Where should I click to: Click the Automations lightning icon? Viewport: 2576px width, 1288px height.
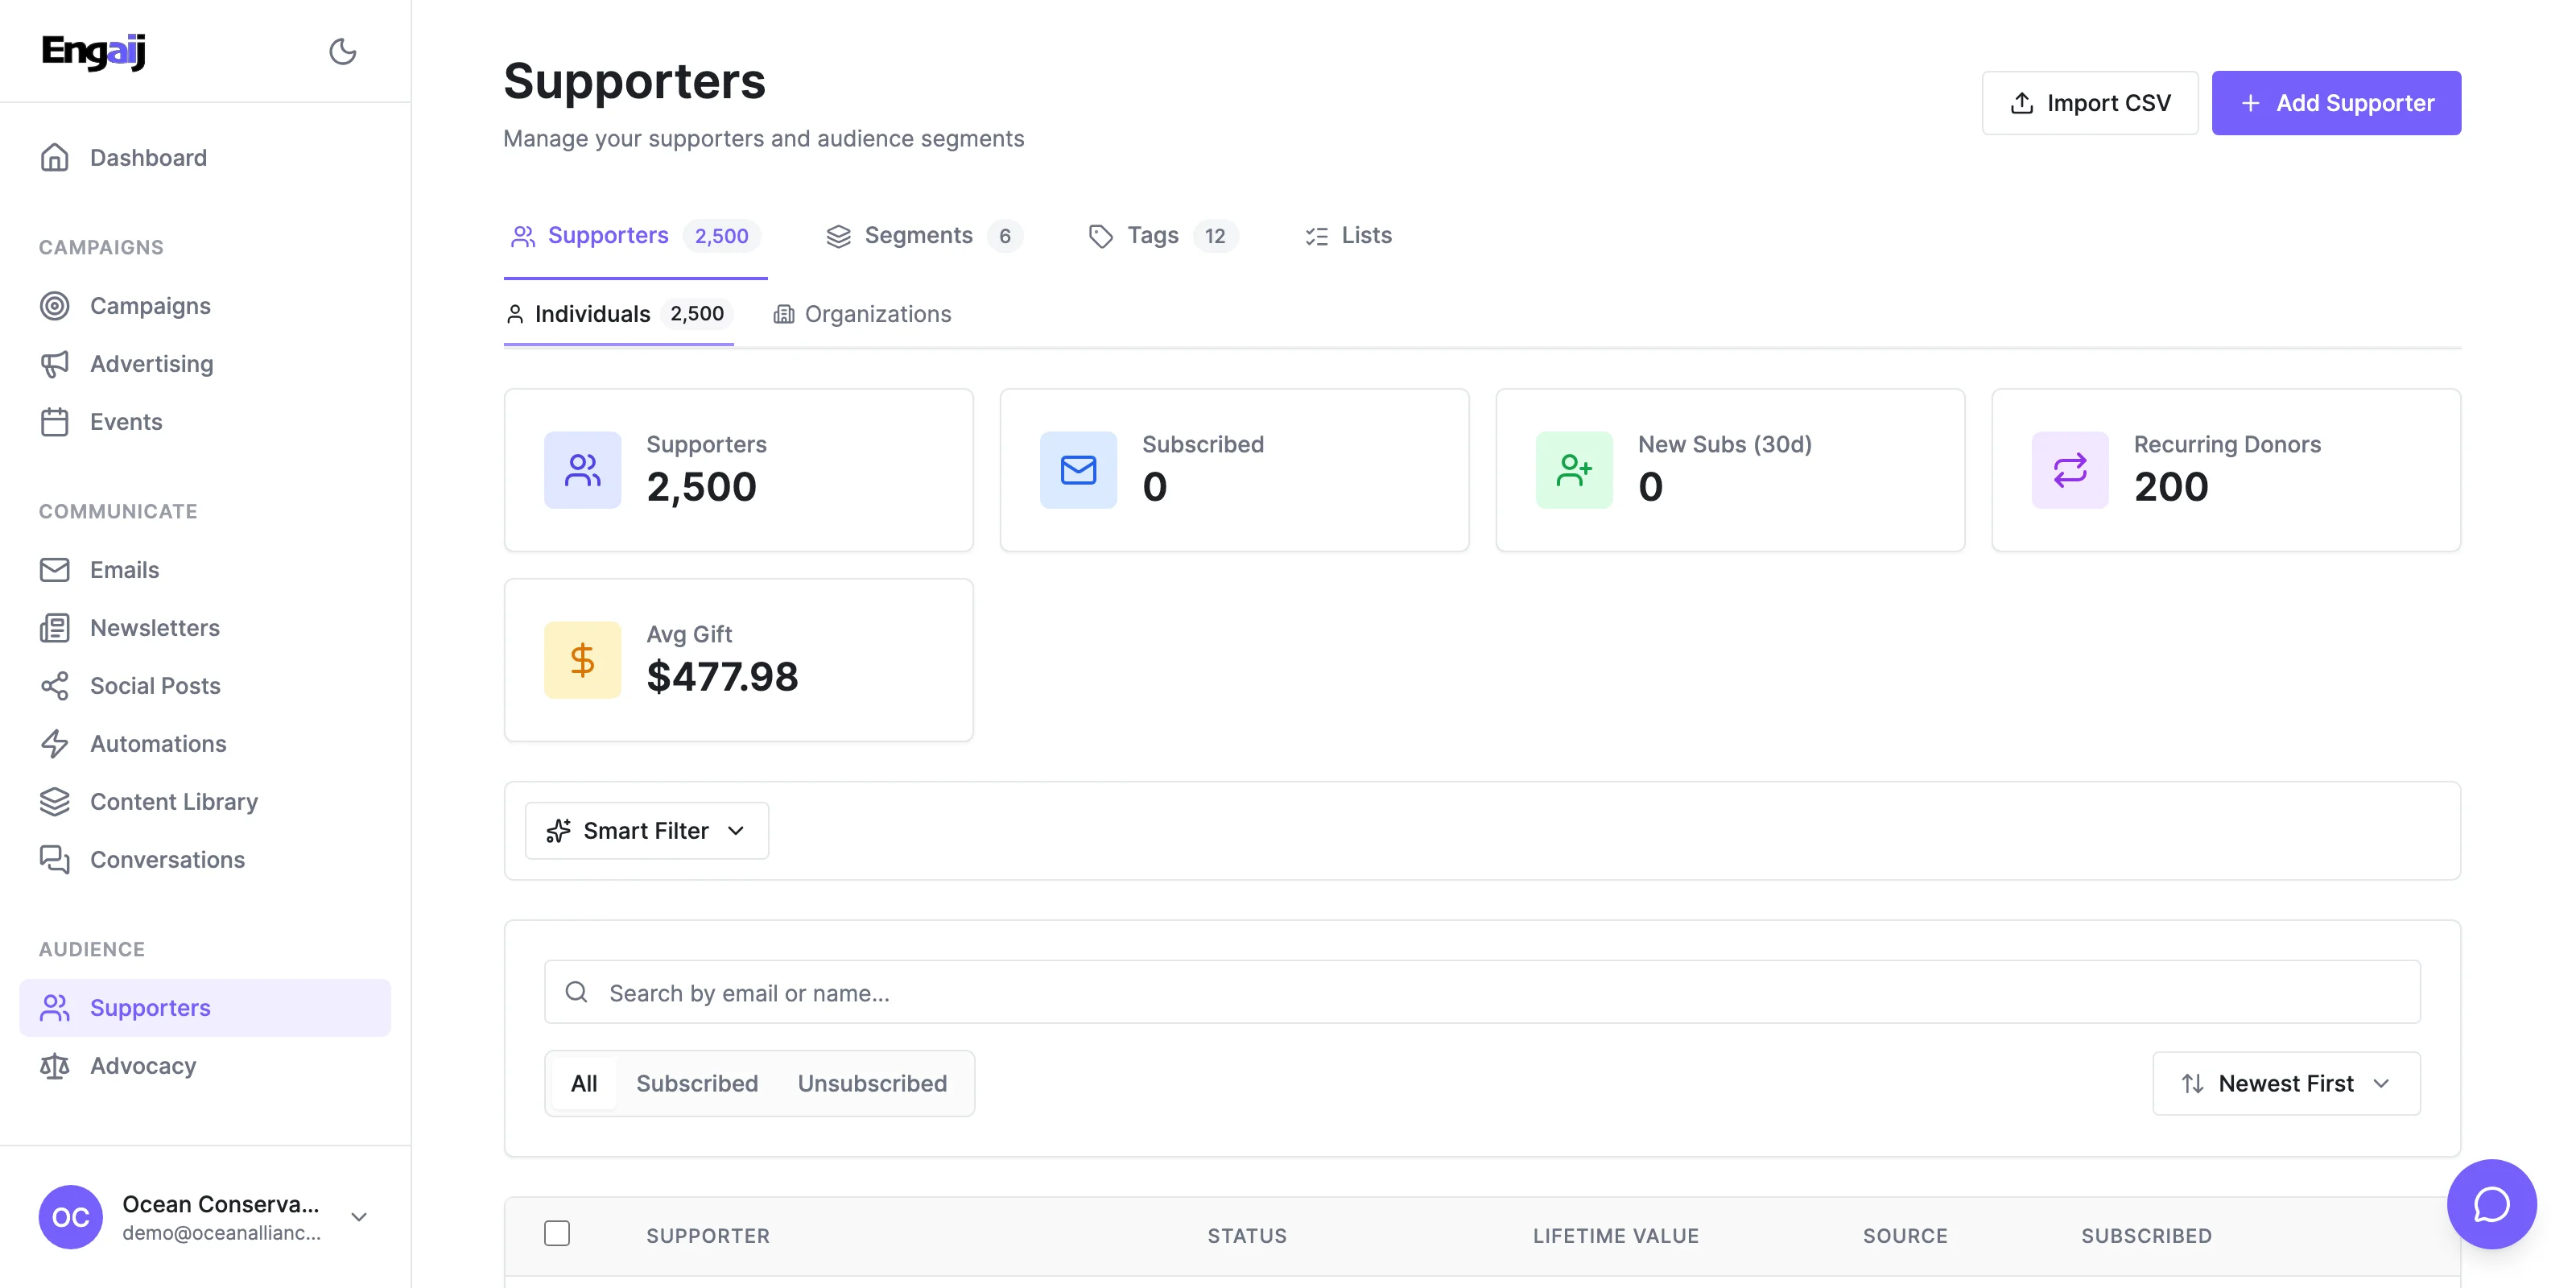coord(55,744)
